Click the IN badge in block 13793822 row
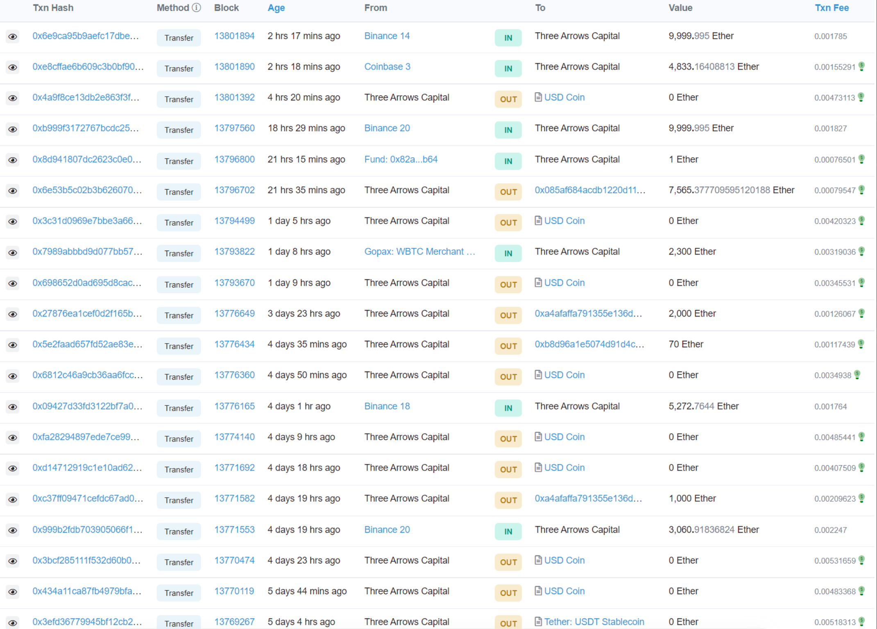 508,253
